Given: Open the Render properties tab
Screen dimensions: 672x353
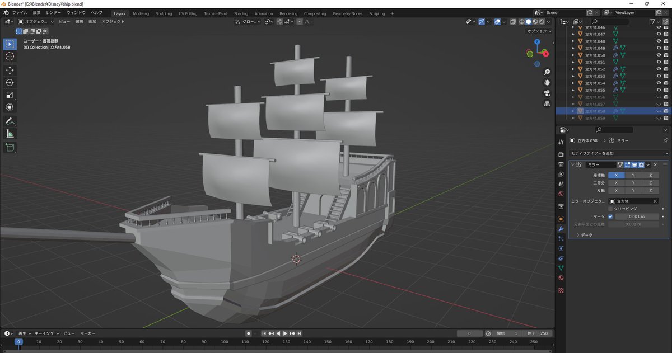Looking at the screenshot, I should tap(561, 154).
